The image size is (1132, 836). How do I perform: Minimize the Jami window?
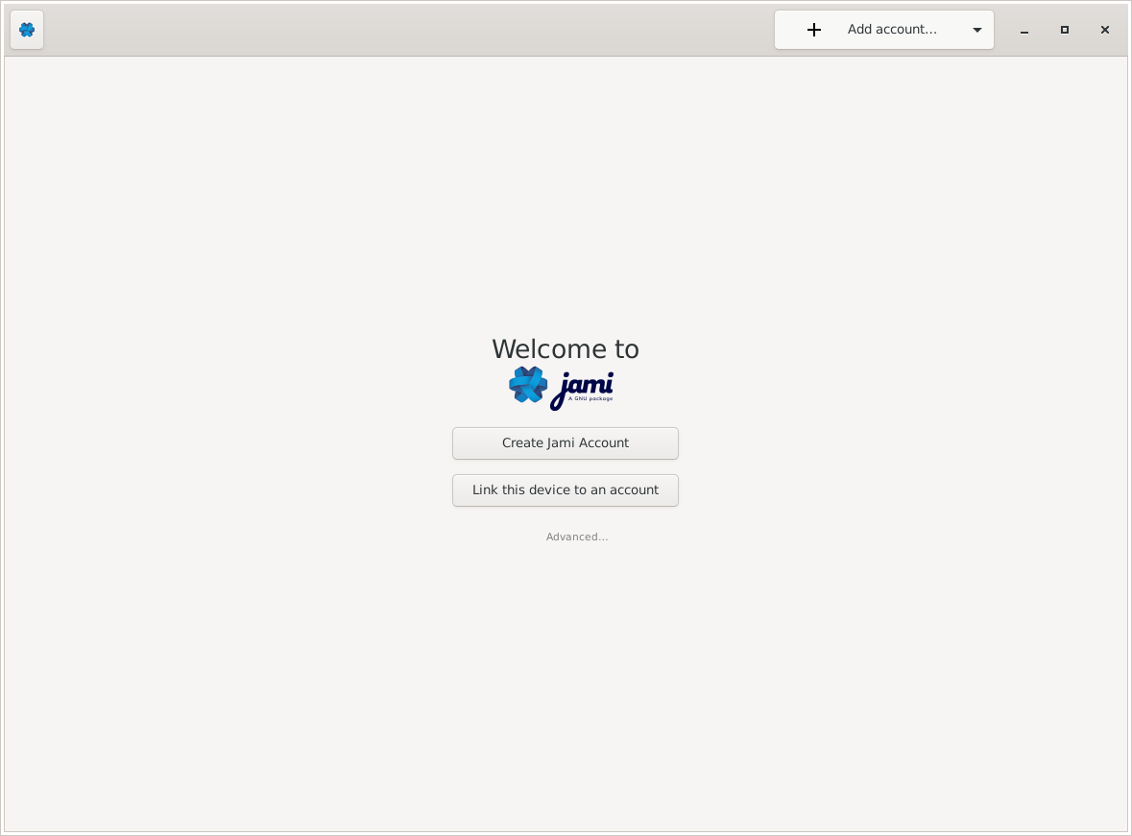pos(1024,31)
